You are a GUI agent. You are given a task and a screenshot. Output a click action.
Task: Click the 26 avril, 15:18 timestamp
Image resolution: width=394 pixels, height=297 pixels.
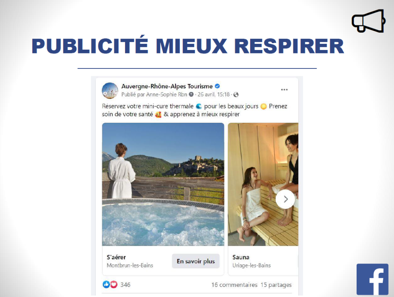coord(214,95)
